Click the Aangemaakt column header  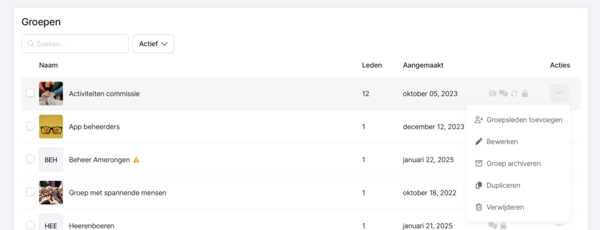point(423,66)
